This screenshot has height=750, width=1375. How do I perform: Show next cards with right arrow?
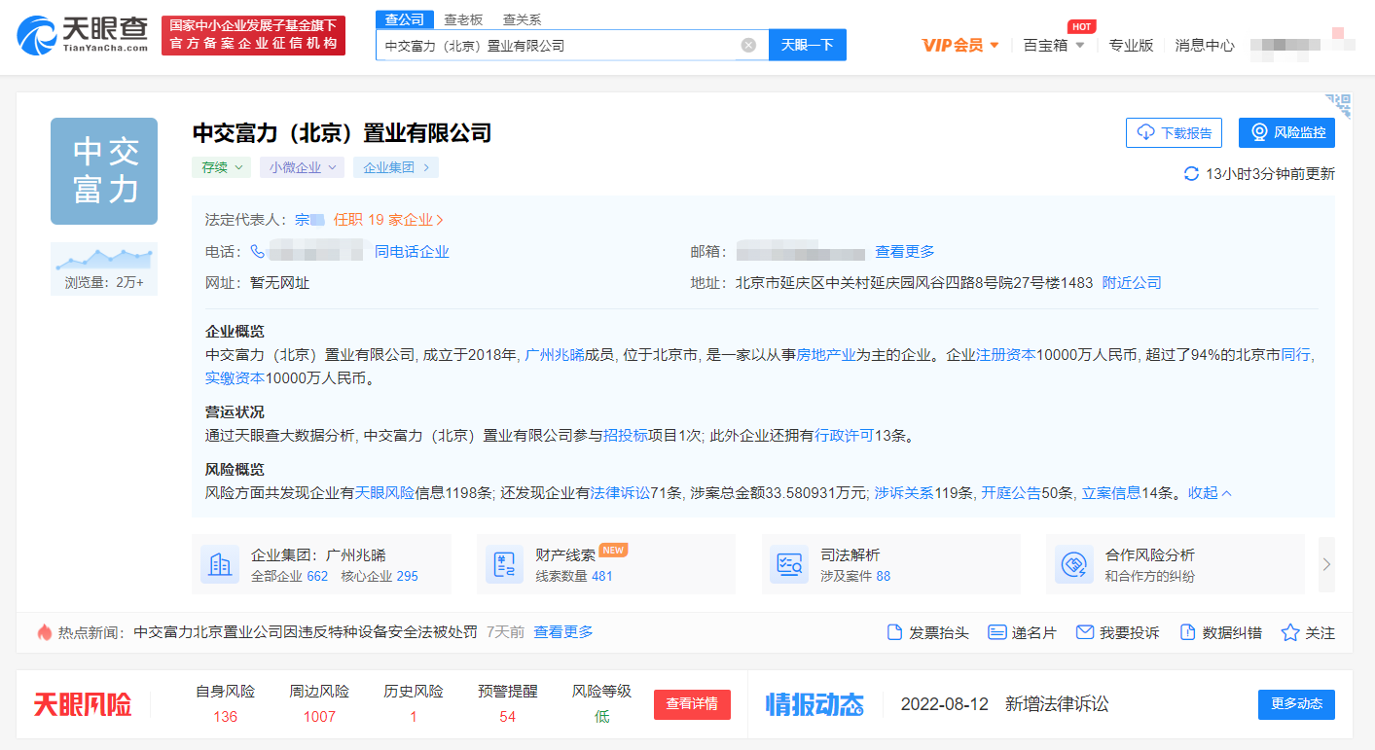click(1326, 564)
